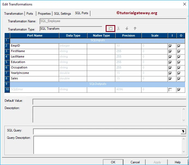Uncheck the SQLError output checkbox
The image size is (189, 165).
click(179, 90)
